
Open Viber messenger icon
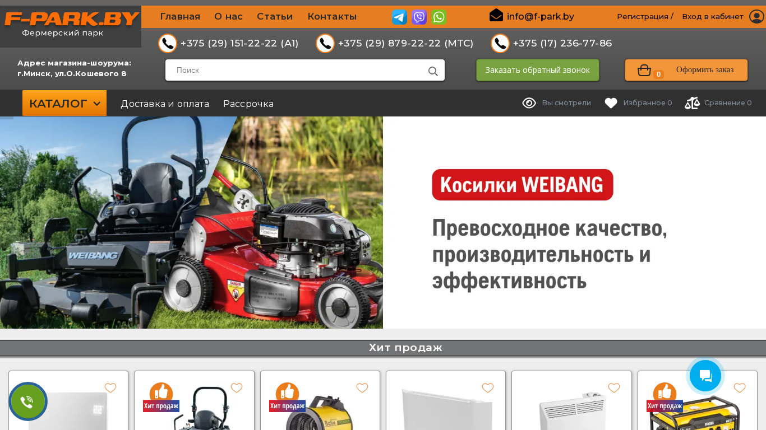click(419, 17)
